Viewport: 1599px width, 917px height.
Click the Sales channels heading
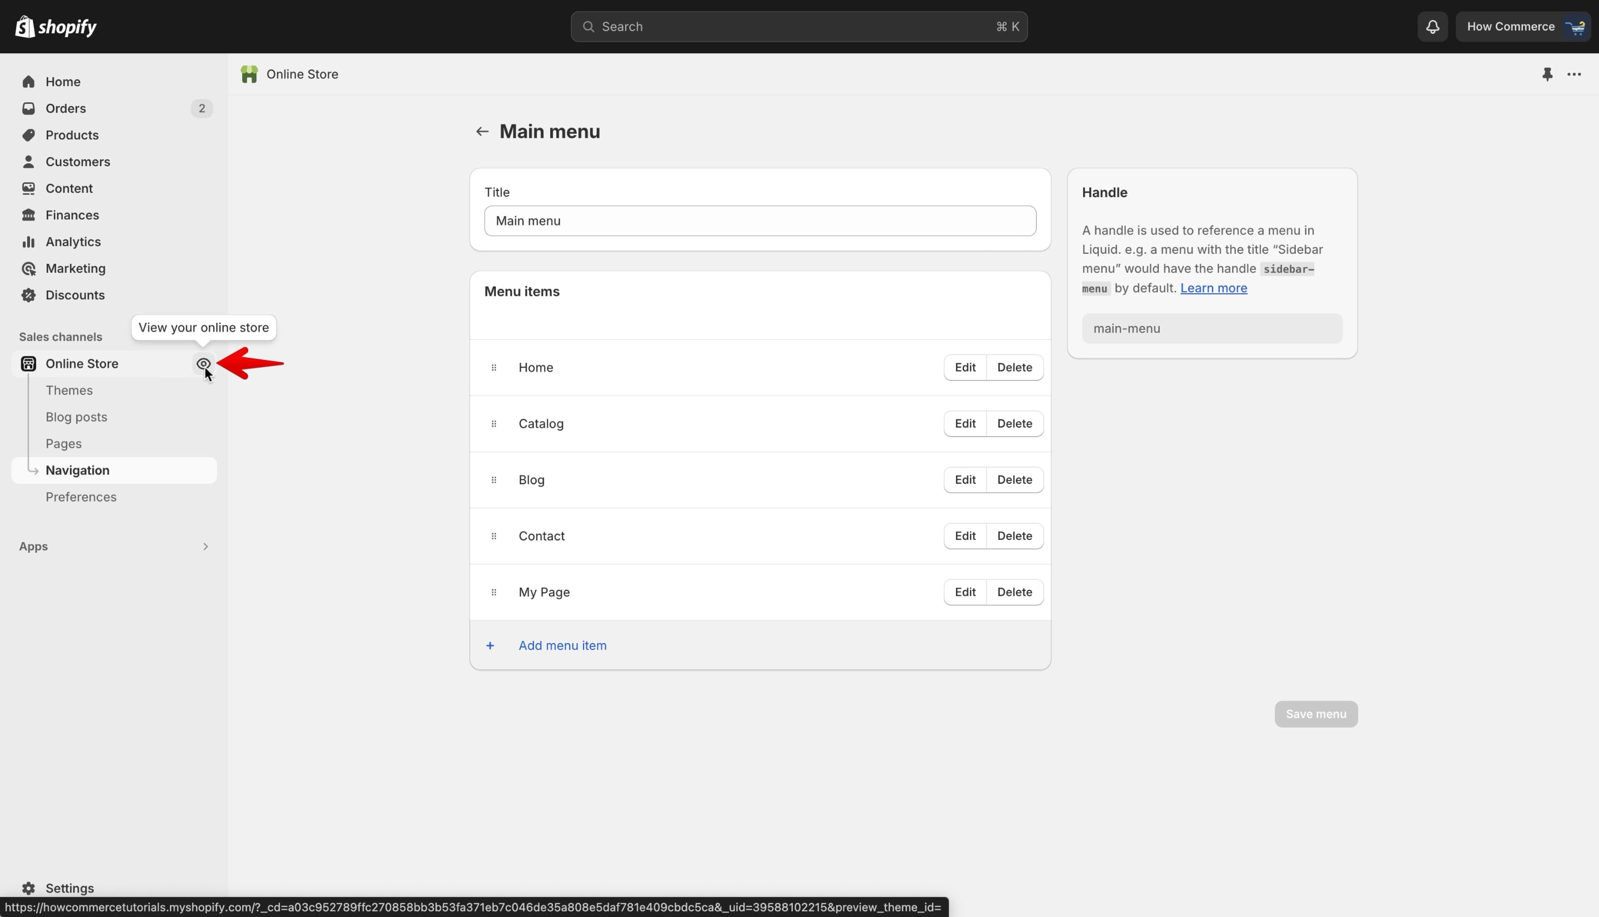[x=61, y=337]
